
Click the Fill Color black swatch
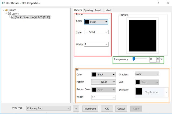pyautogui.click(x=94, y=74)
